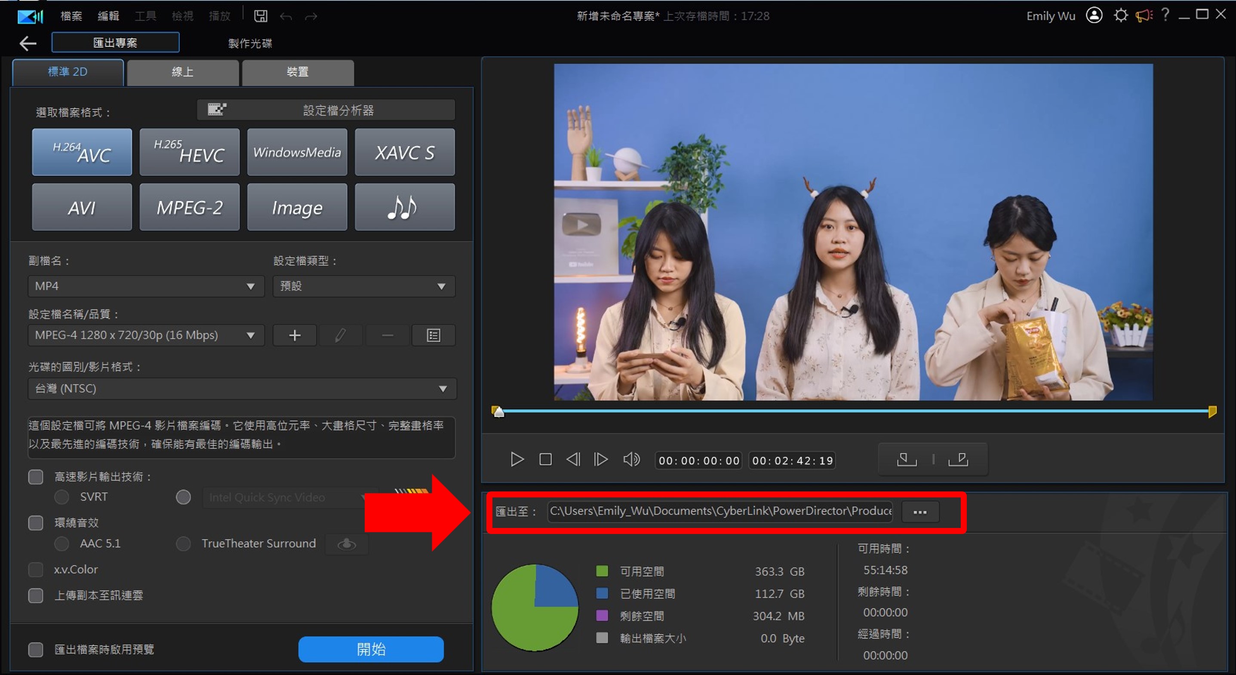Select the audio music notes format
Image resolution: width=1236 pixels, height=675 pixels.
pyautogui.click(x=405, y=207)
